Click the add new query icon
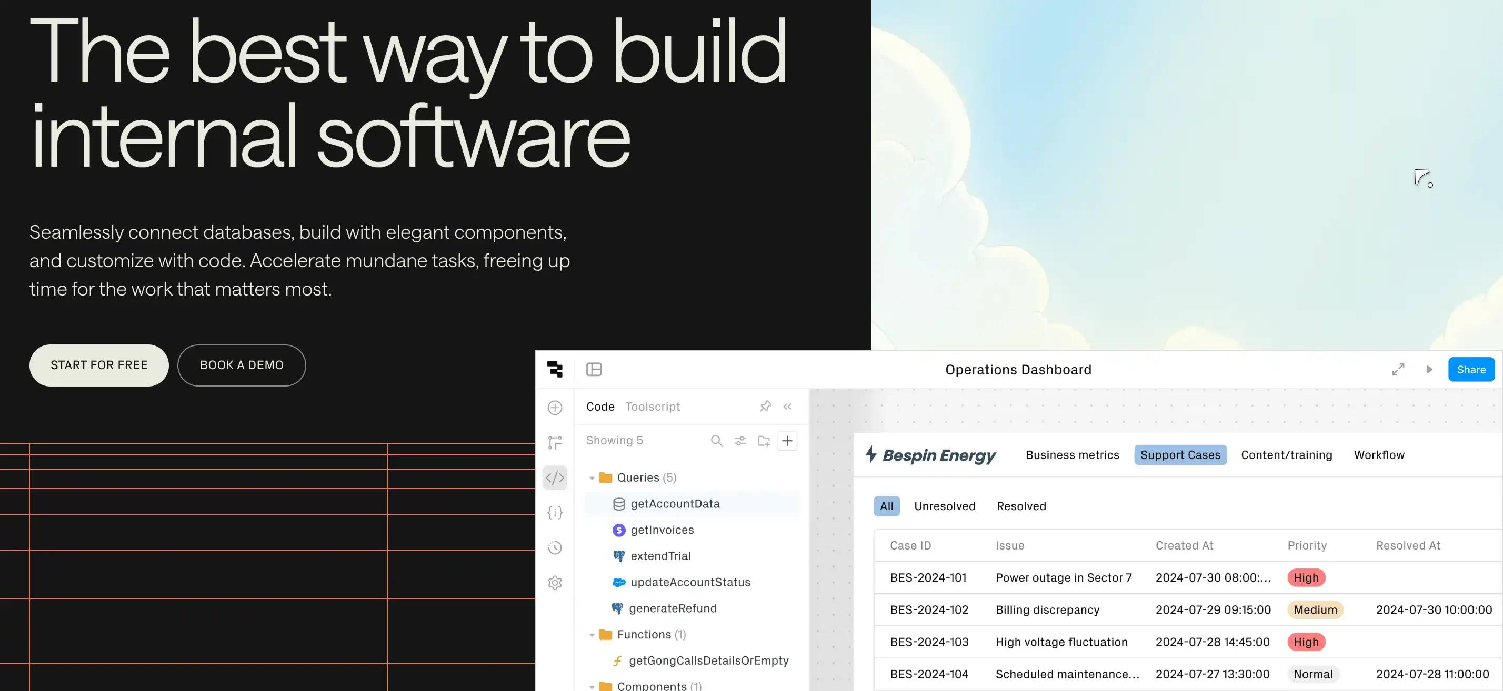The width and height of the screenshot is (1503, 691). point(786,440)
